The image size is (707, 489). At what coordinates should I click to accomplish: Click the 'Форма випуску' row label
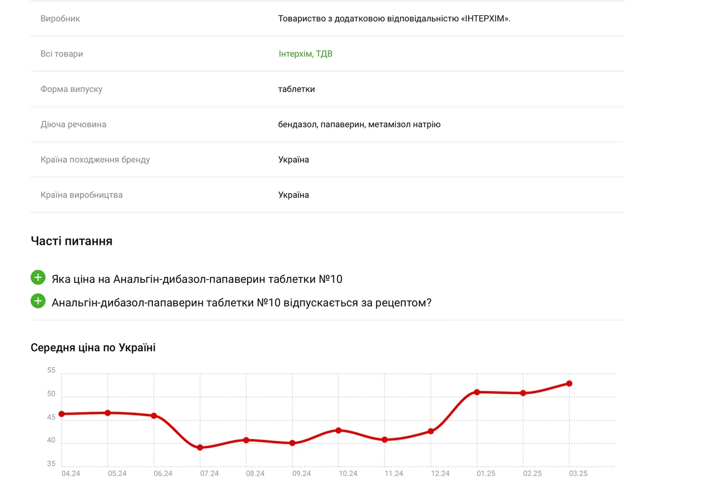coord(71,89)
